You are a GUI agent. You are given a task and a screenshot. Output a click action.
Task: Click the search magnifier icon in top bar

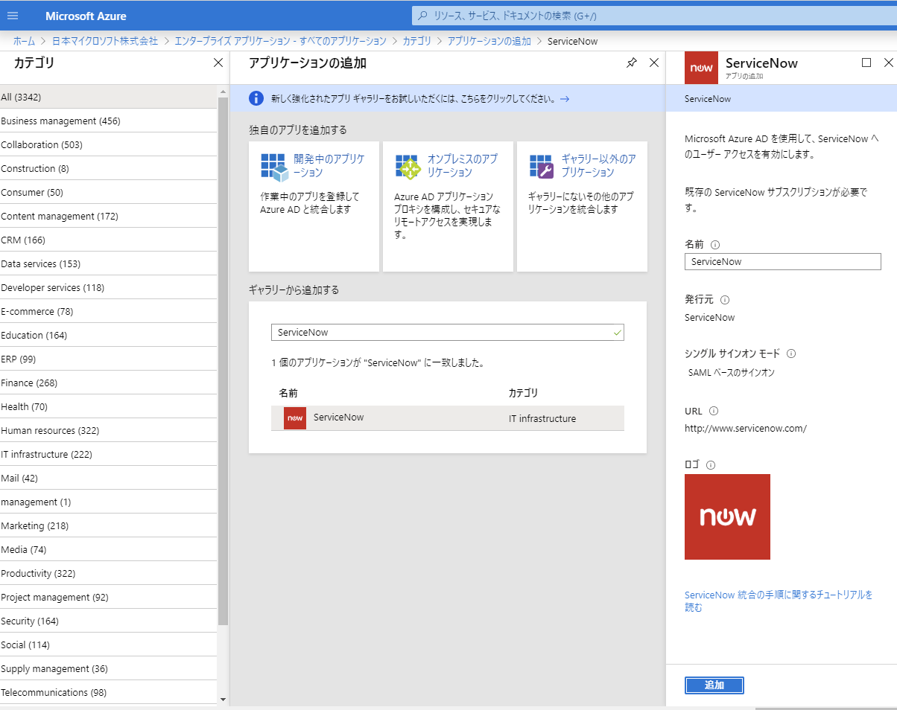pyautogui.click(x=423, y=16)
